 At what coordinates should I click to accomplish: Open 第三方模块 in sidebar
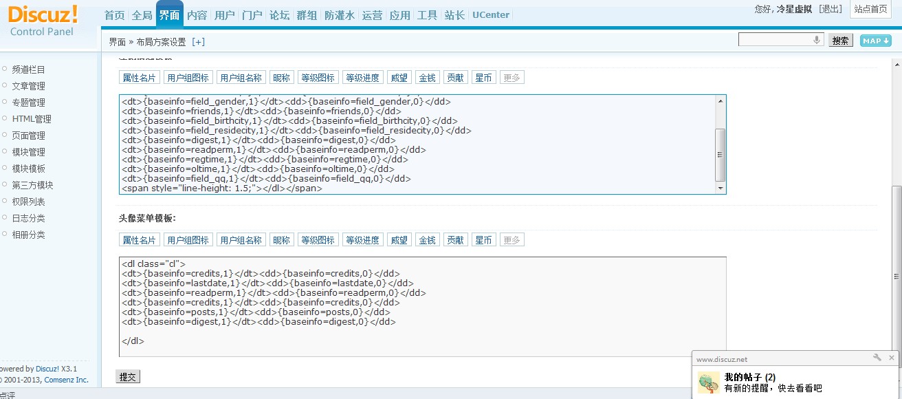pos(32,185)
